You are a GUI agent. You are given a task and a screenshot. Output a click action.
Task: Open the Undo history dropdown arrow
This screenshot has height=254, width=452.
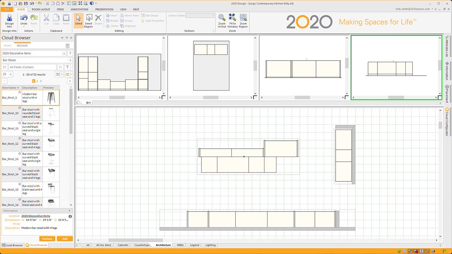tap(24, 27)
